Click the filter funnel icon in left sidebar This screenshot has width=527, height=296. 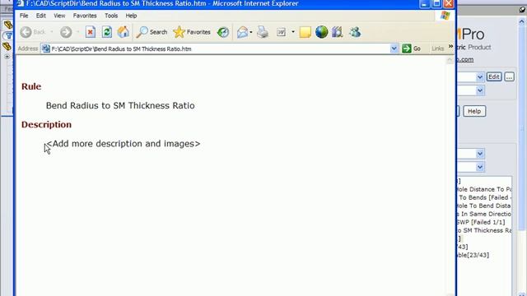(8, 35)
